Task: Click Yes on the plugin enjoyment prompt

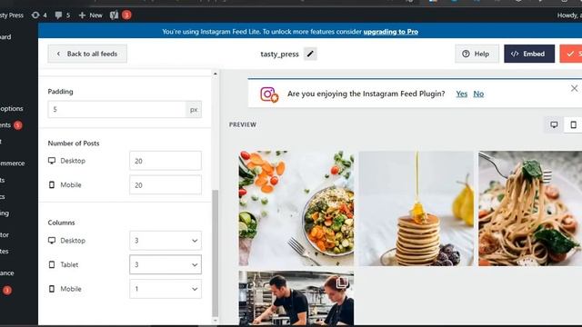Action: [x=461, y=94]
